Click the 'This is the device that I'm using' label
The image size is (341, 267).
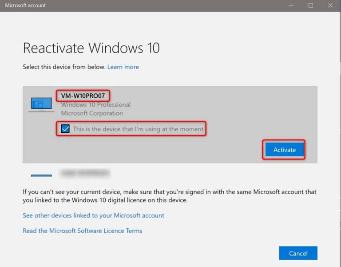(138, 129)
